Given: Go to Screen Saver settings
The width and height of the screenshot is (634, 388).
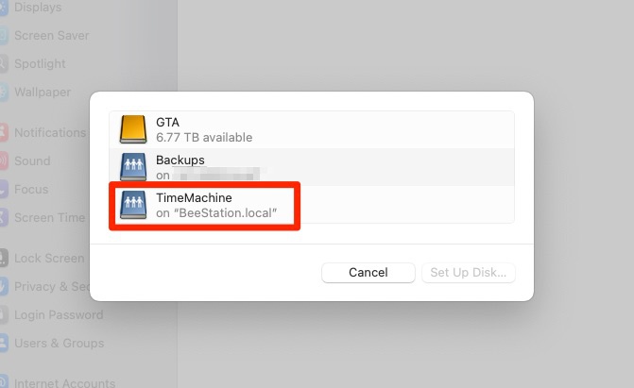Looking at the screenshot, I should (51, 36).
